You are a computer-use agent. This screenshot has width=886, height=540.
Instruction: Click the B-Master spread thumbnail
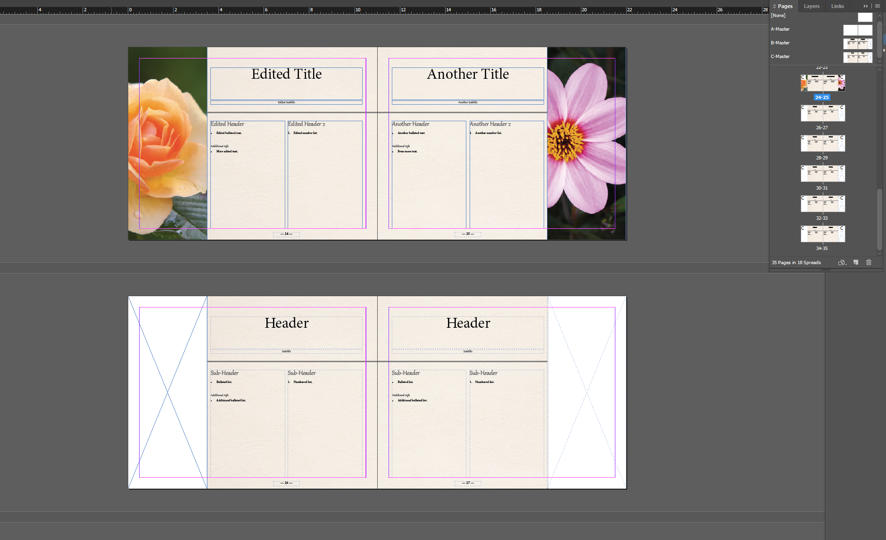coord(858,44)
